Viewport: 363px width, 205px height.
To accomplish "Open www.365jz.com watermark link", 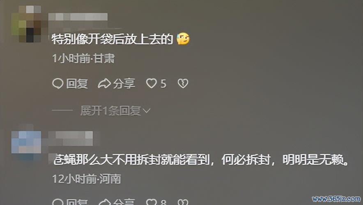I will click(336, 198).
